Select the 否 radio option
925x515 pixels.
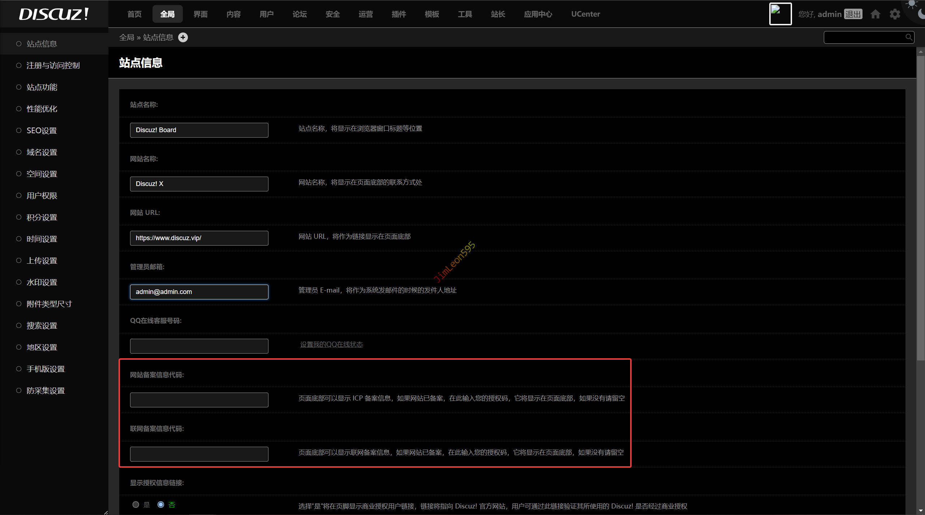pyautogui.click(x=161, y=505)
